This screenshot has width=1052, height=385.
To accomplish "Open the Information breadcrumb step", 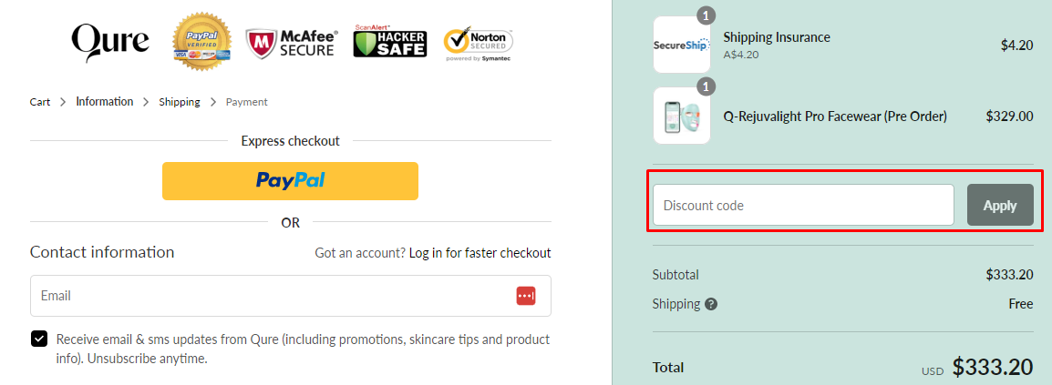I will point(104,102).
